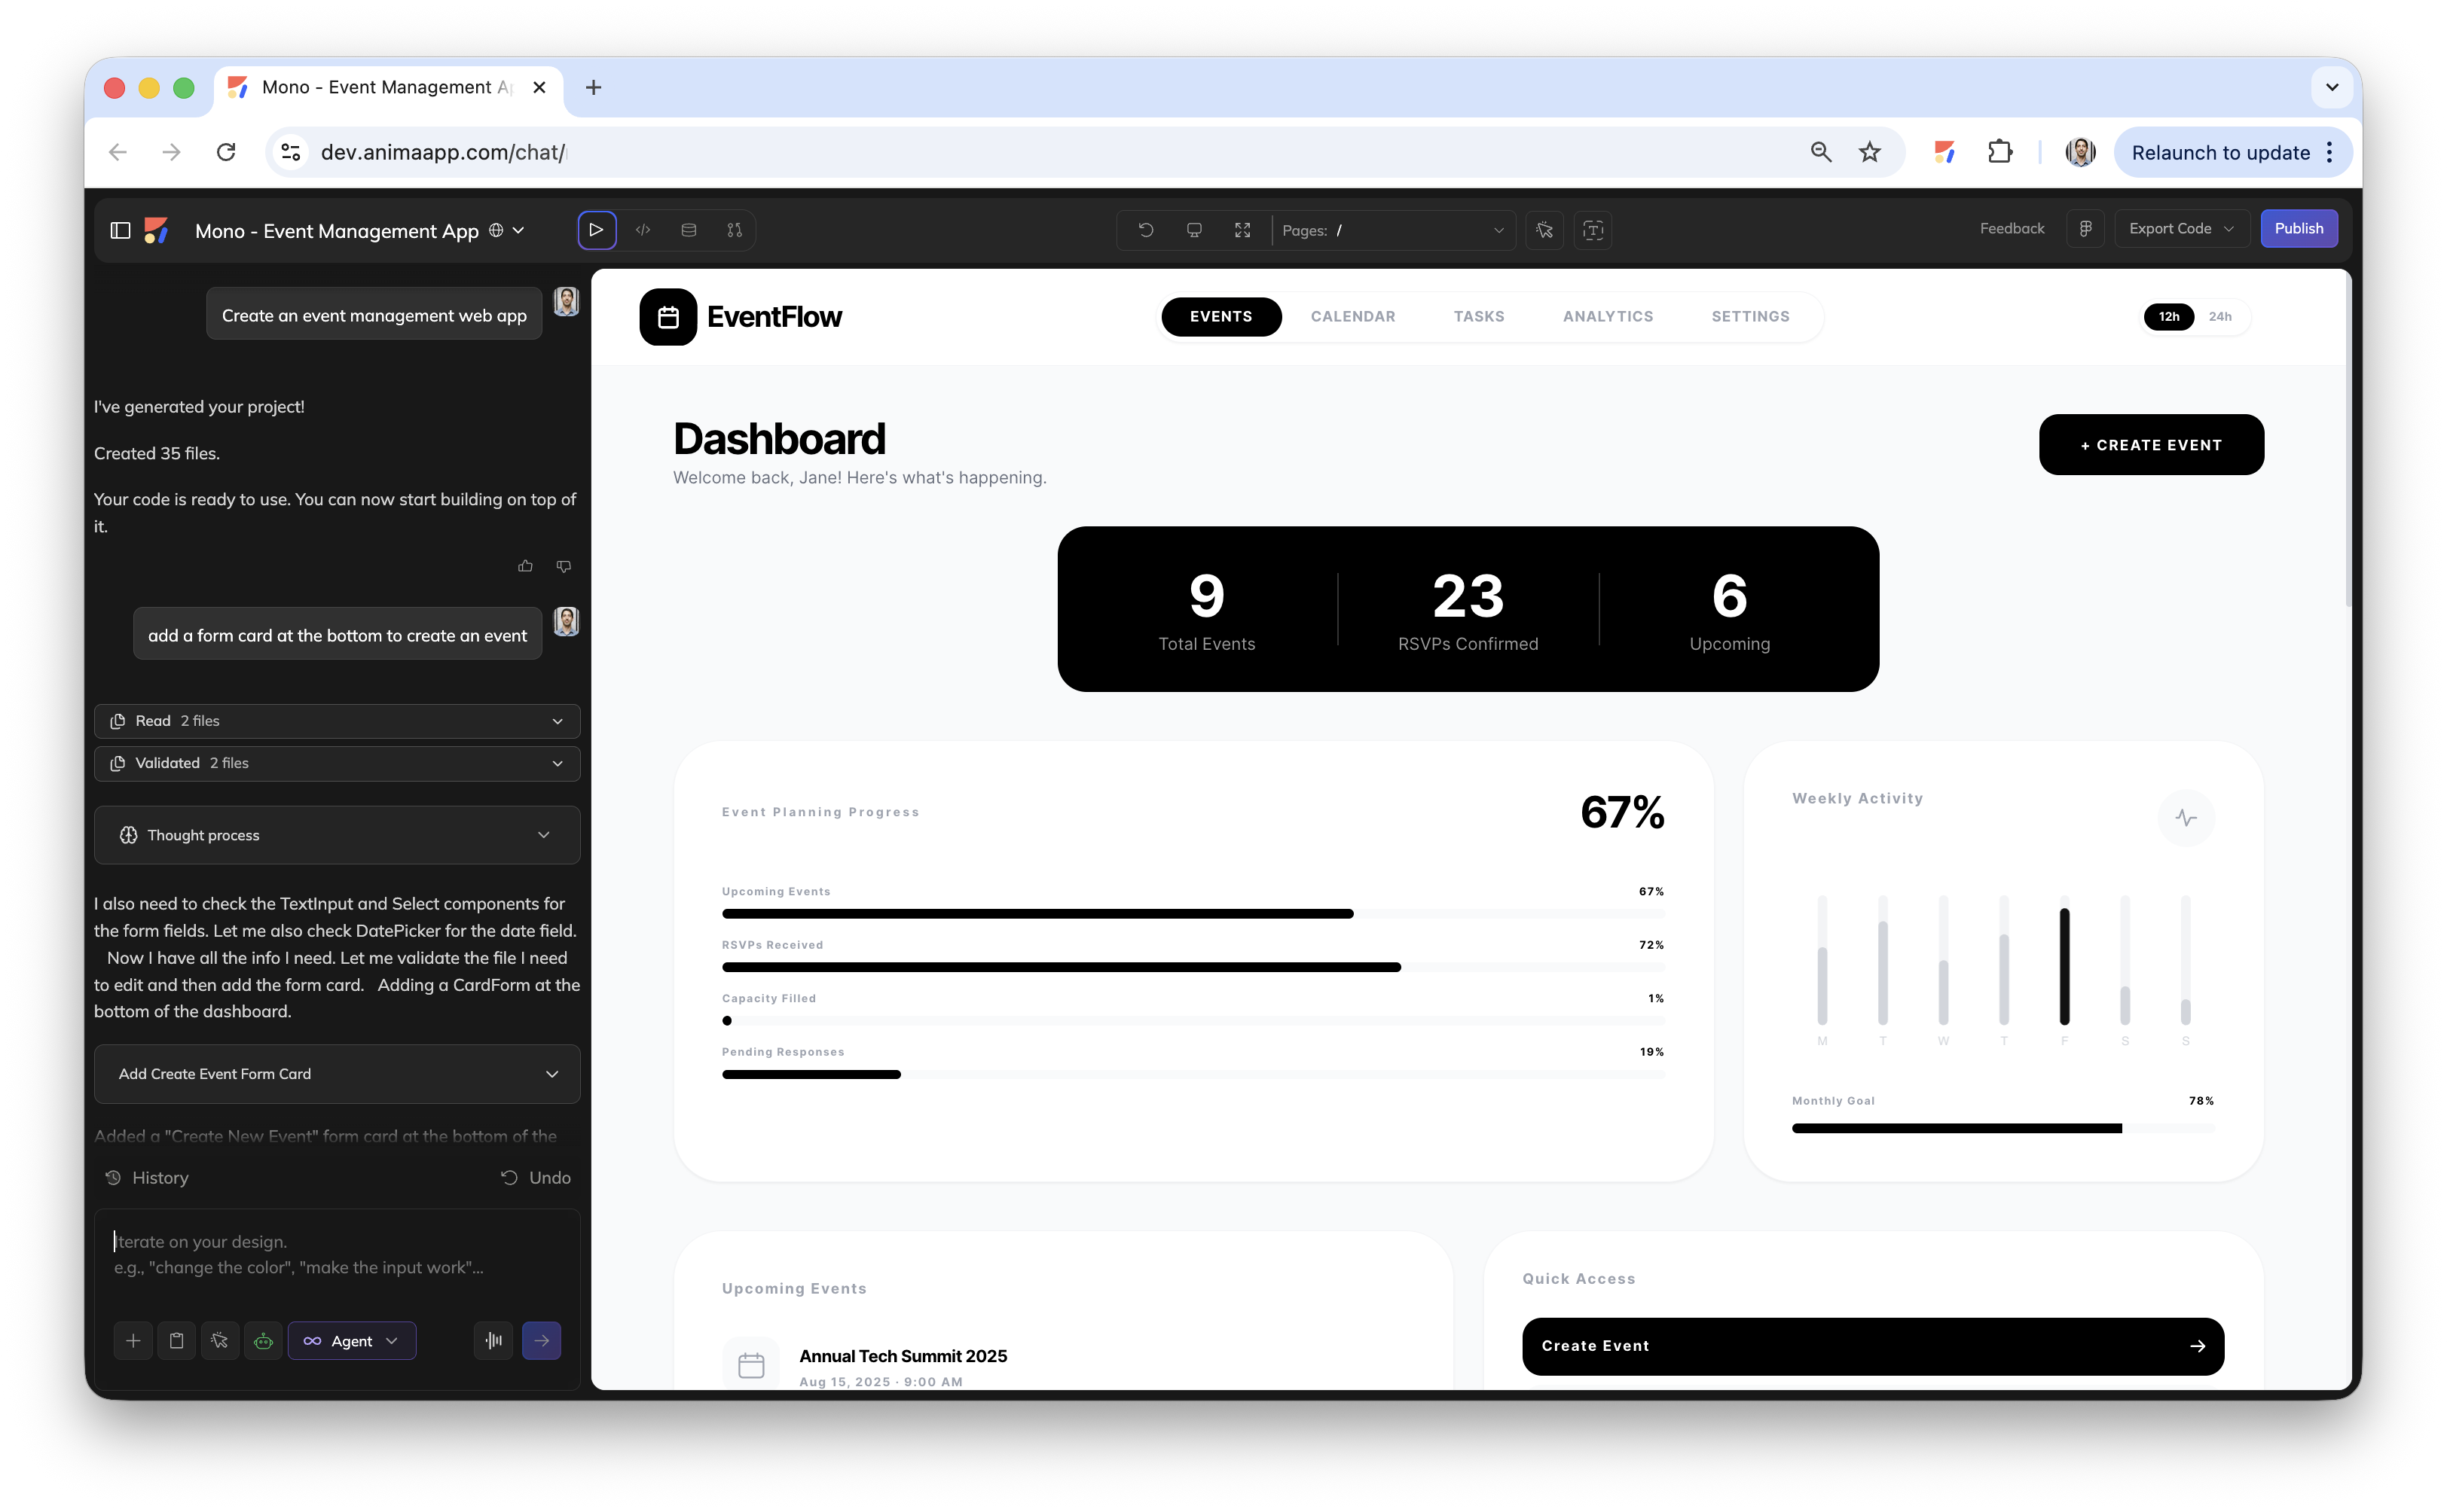The image size is (2447, 1512).
Task: Open the Agent mode dropdown
Action: [x=352, y=1341]
